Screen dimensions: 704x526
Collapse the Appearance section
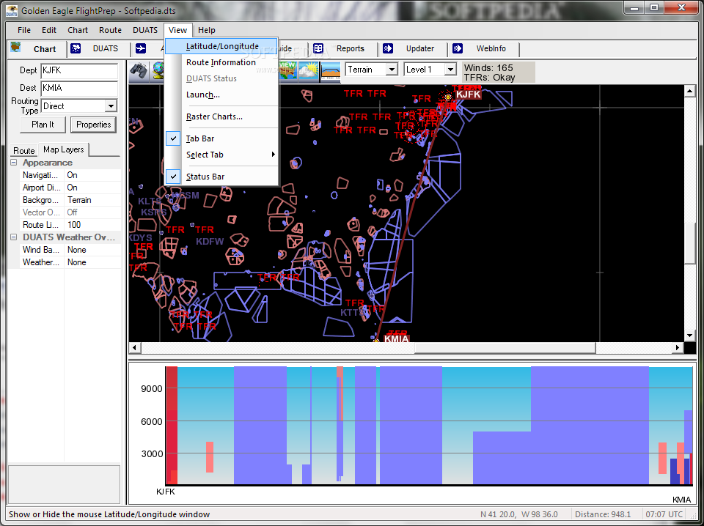coord(14,163)
